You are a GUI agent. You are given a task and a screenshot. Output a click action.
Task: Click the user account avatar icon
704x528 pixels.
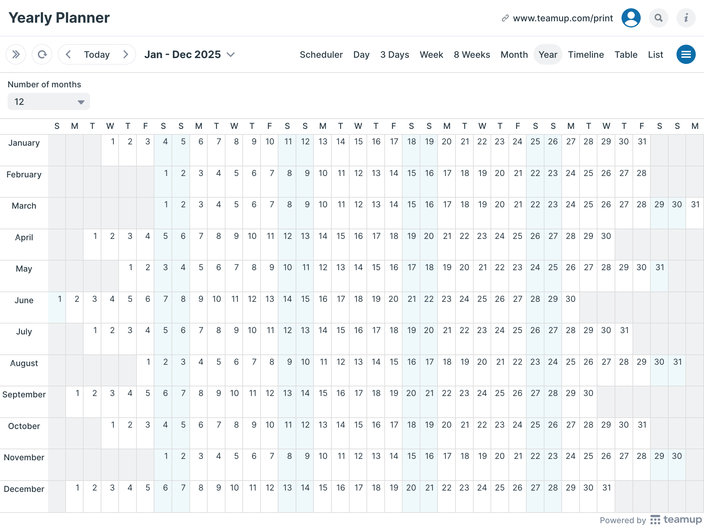point(631,18)
